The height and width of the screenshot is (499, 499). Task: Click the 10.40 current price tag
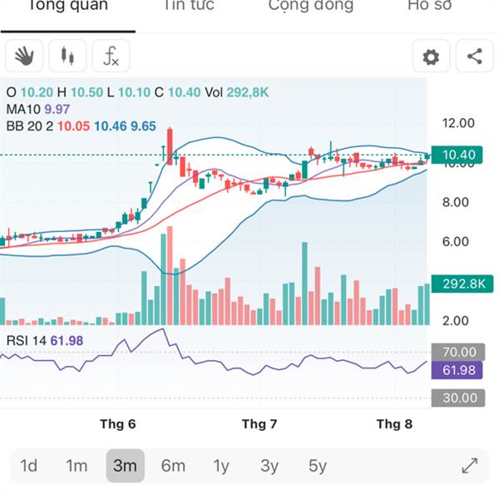point(457,155)
